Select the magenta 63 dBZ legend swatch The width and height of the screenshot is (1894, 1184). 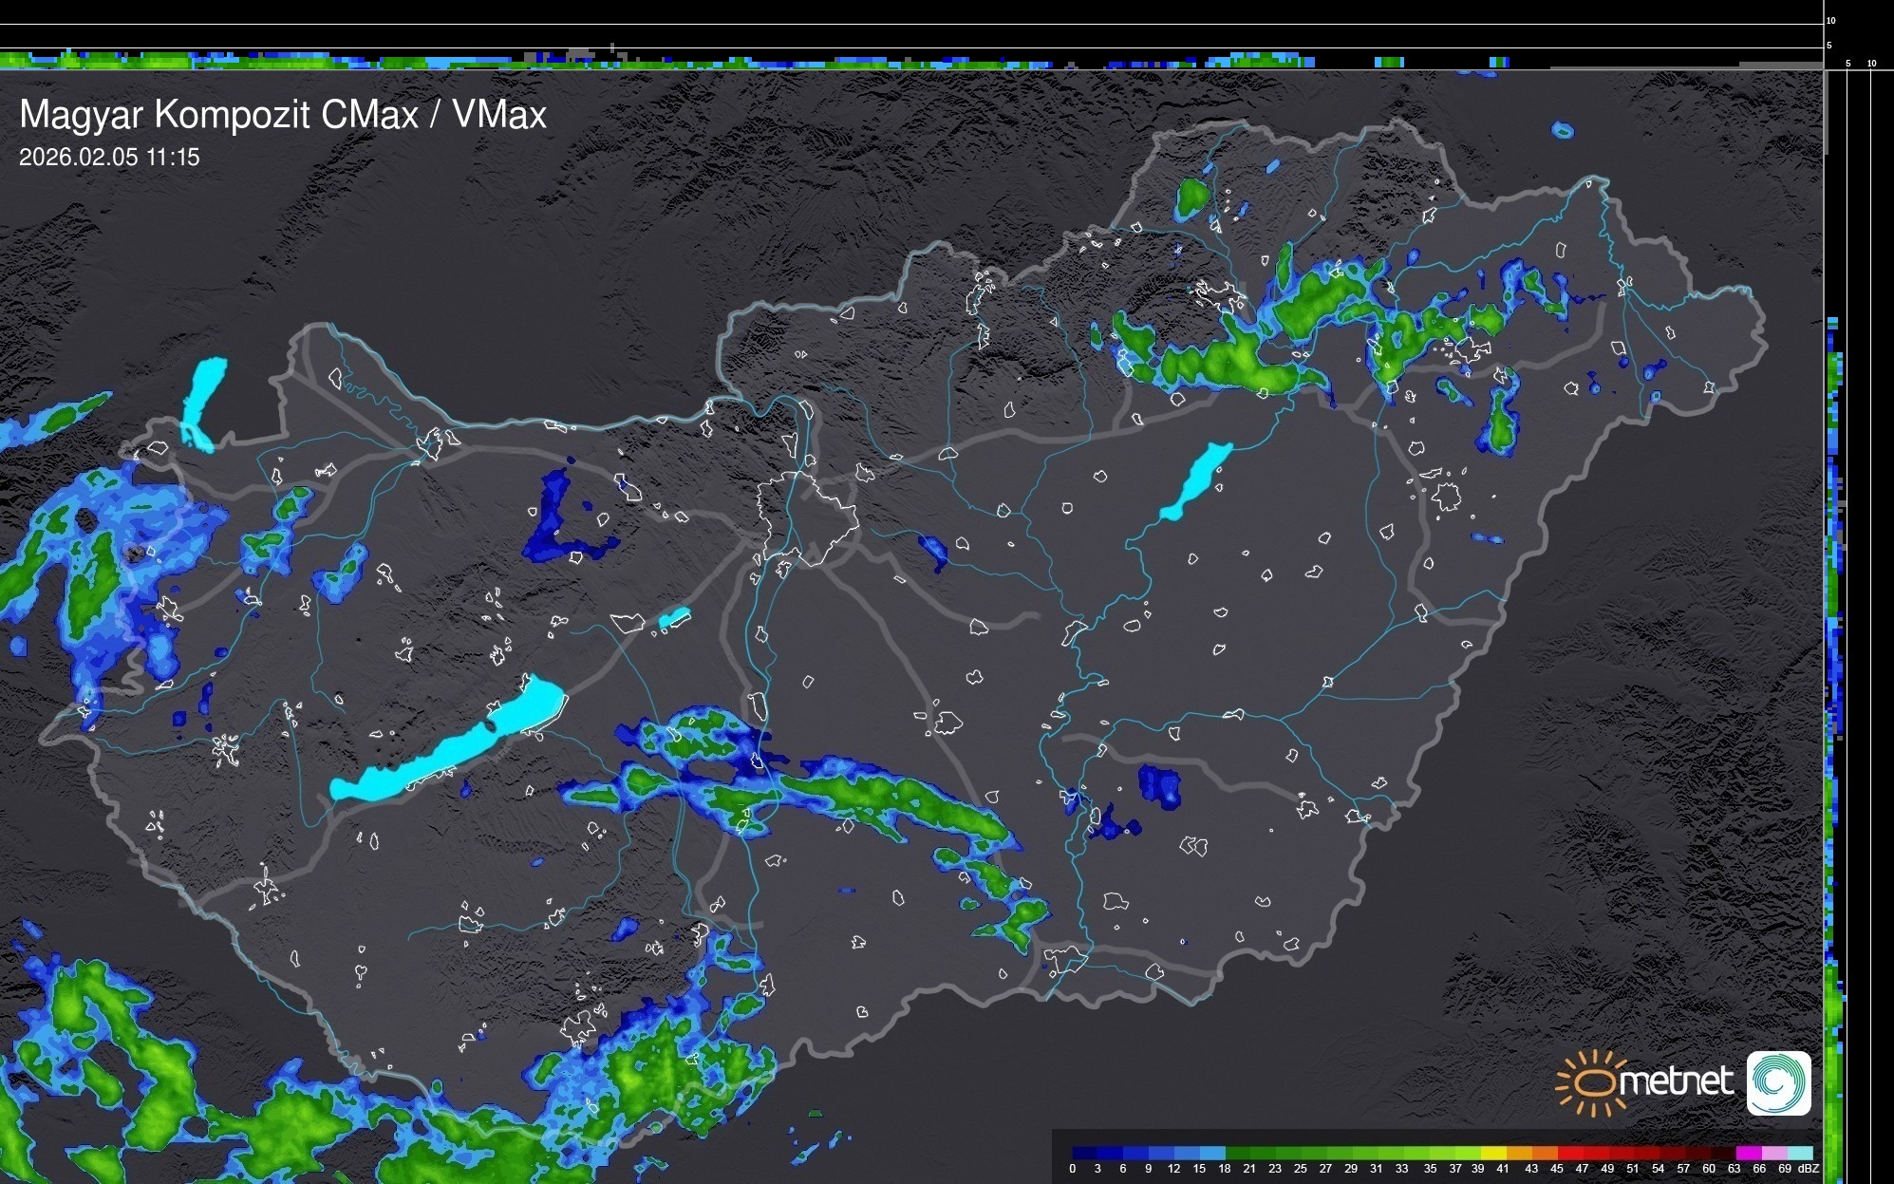[x=1748, y=1153]
